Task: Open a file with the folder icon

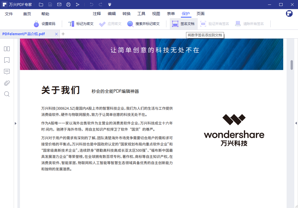Action: pyautogui.click(x=41, y=5)
